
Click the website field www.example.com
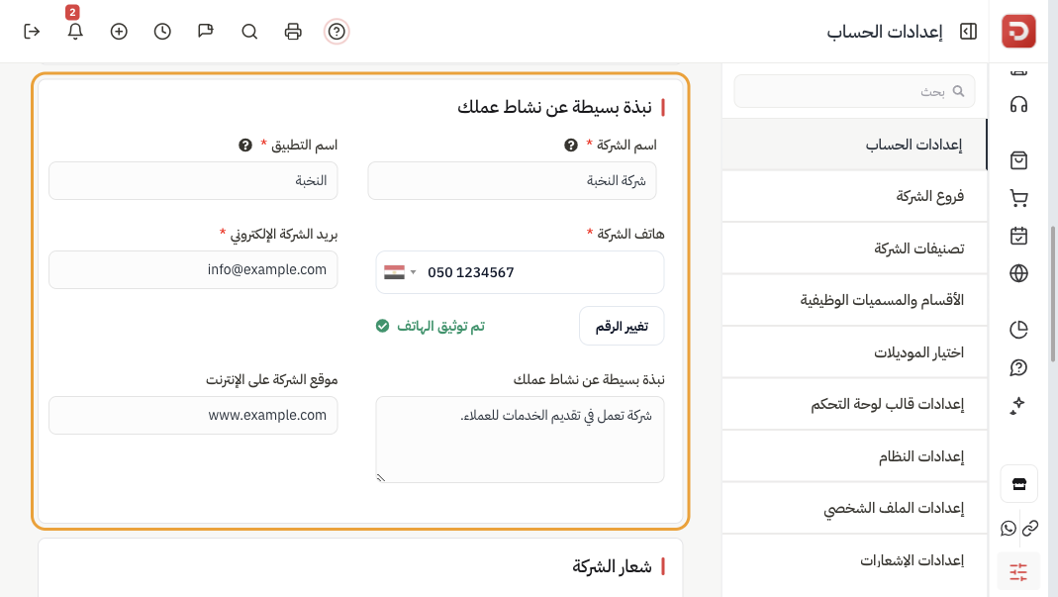point(193,416)
